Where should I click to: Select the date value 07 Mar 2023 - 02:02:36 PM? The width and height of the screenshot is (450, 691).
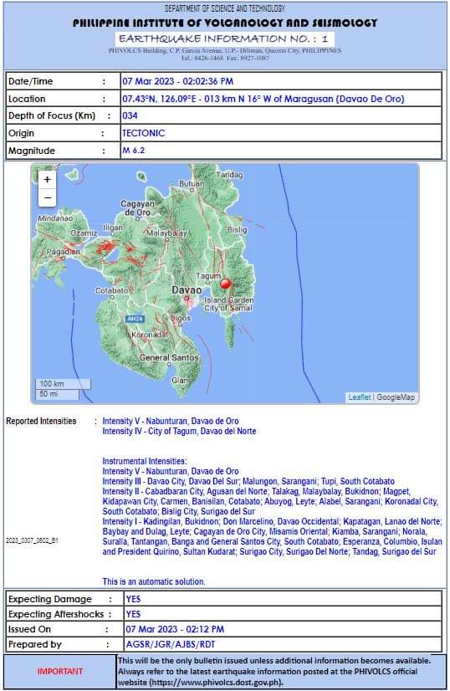[177, 81]
